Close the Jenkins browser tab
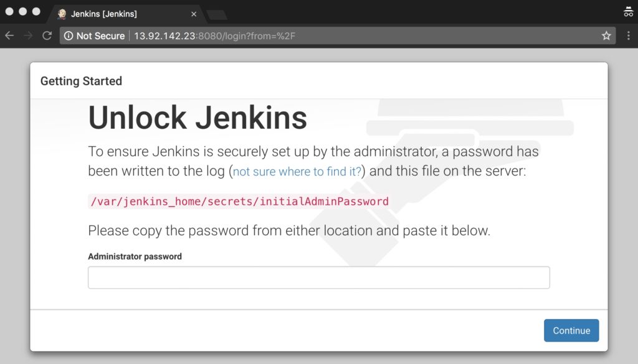 click(x=194, y=14)
